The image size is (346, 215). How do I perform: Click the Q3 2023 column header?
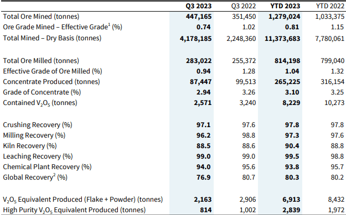(x=198, y=6)
